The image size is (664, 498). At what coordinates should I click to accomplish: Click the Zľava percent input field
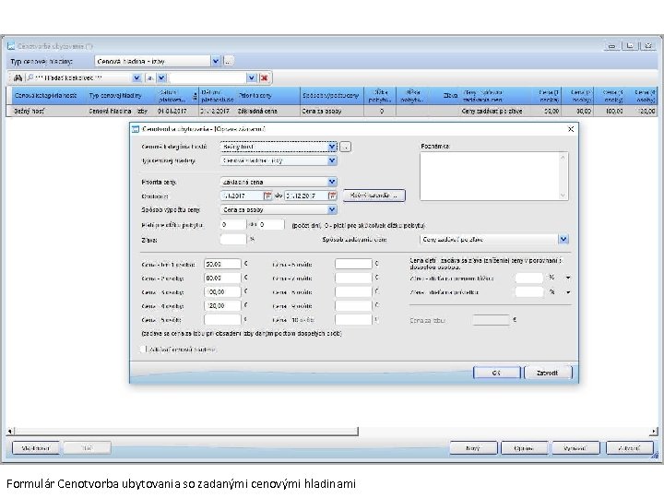233,239
